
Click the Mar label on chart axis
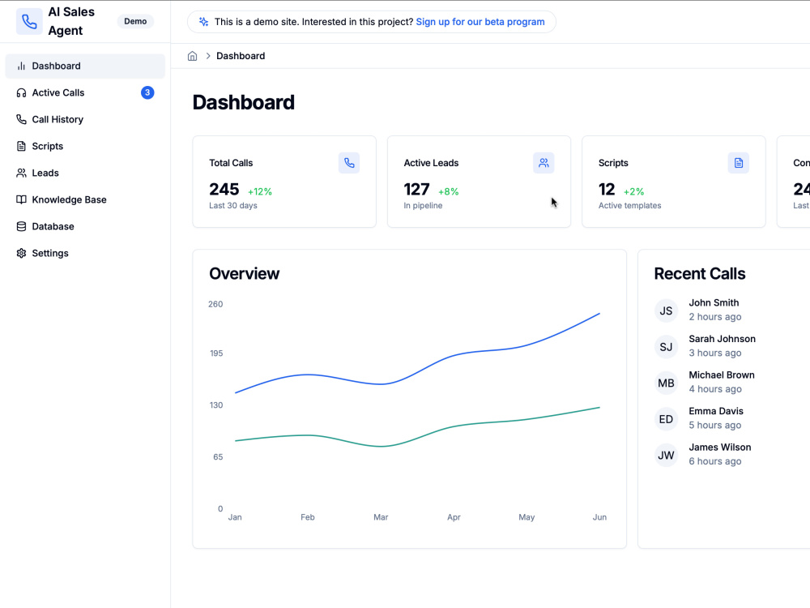coord(381,517)
